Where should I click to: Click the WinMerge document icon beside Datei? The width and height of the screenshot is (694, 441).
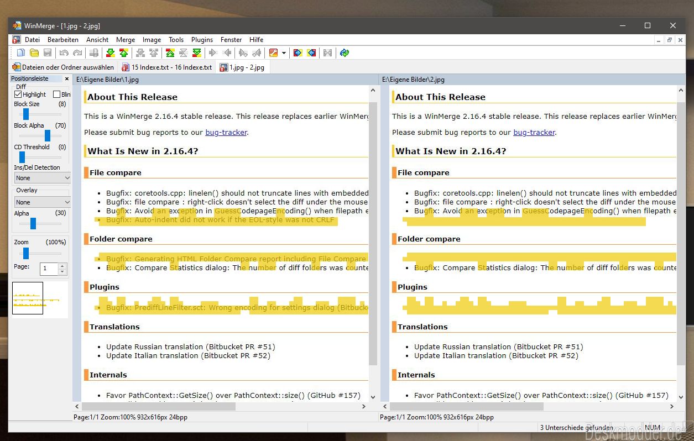[16, 40]
